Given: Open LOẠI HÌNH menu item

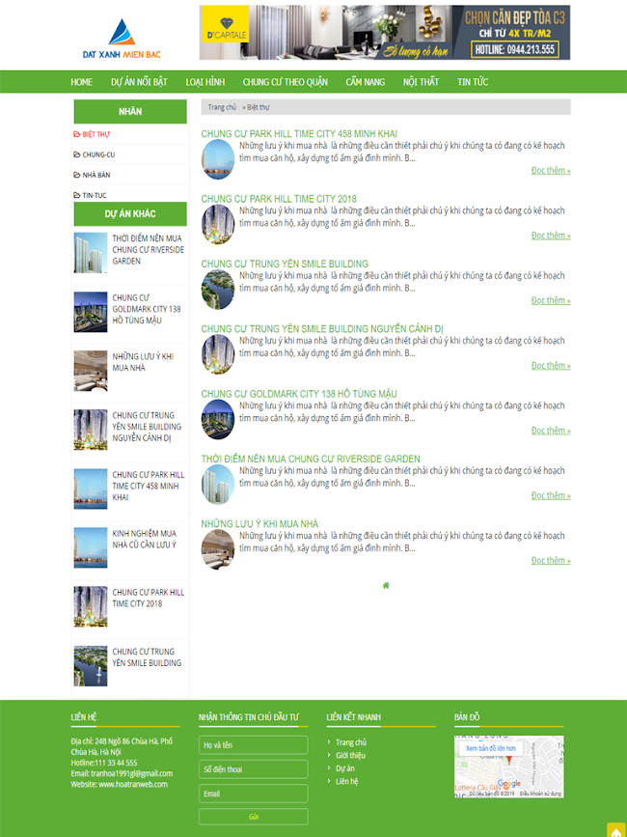Looking at the screenshot, I should [x=205, y=82].
